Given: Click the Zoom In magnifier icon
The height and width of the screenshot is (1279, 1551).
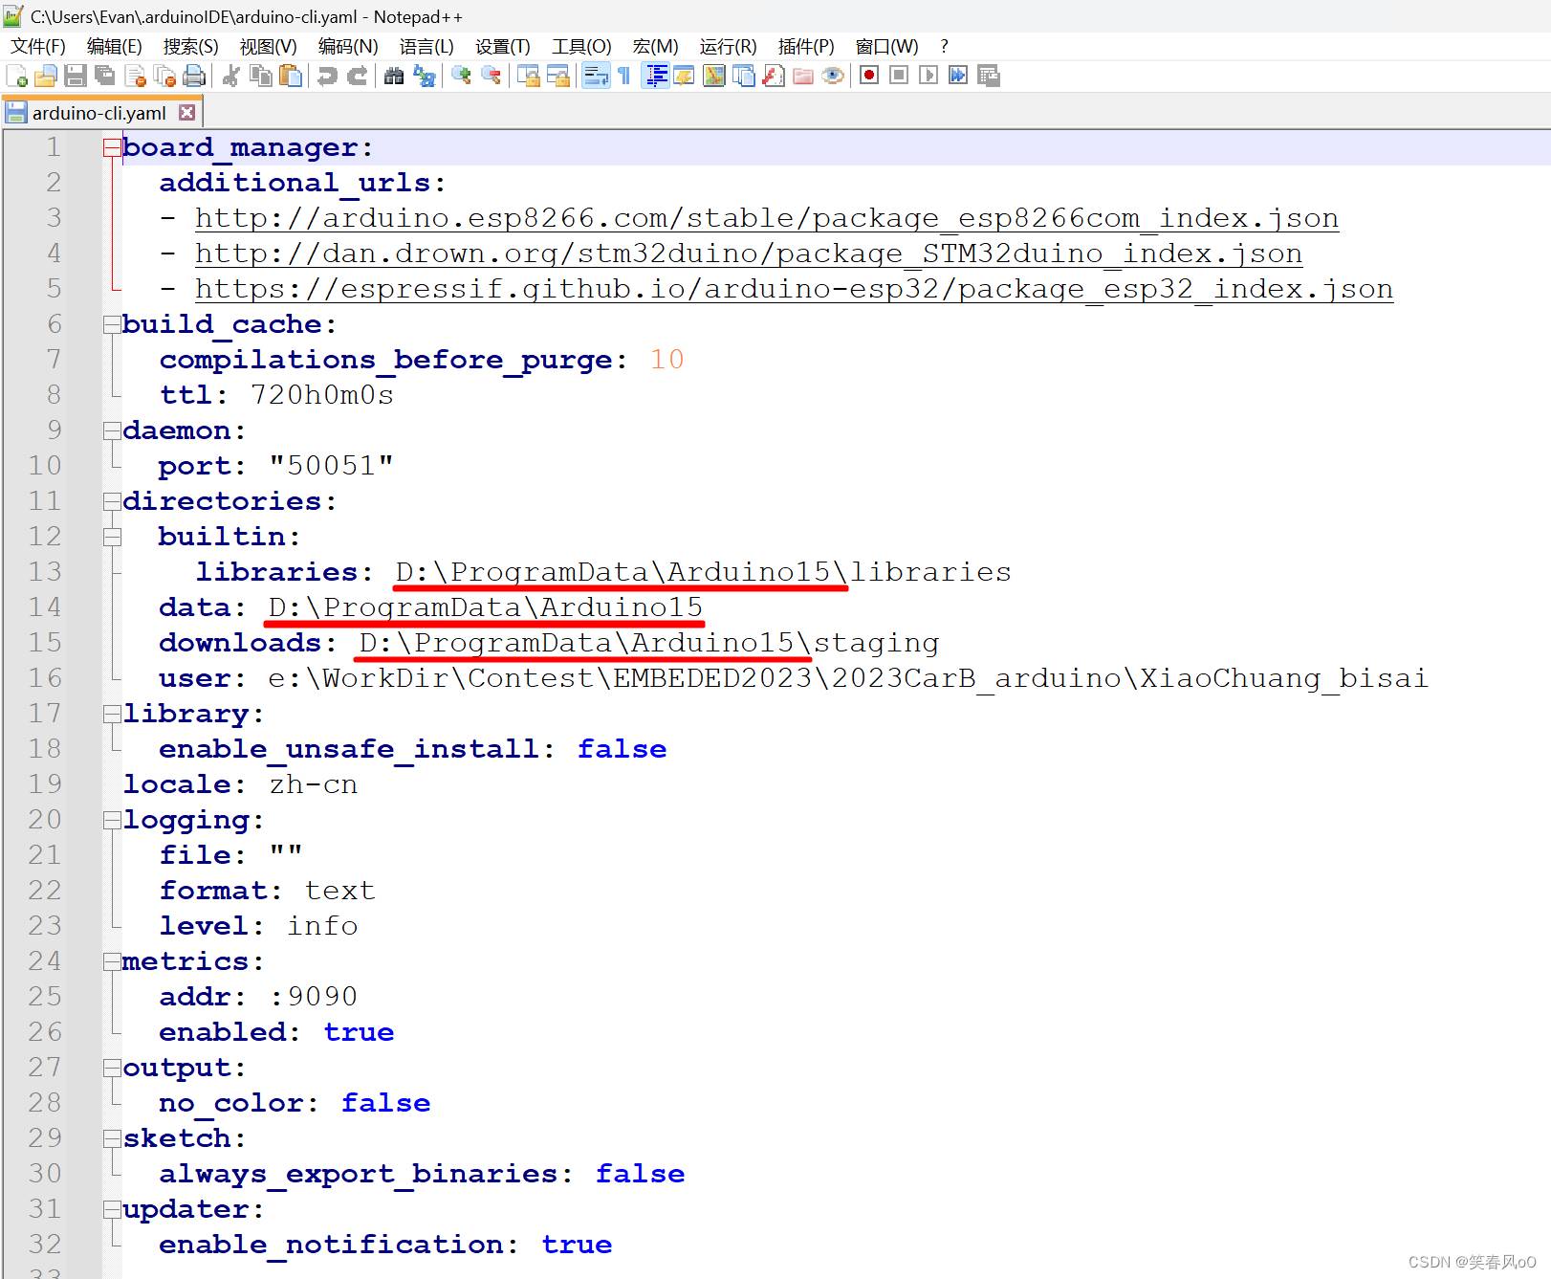Looking at the screenshot, I should pyautogui.click(x=462, y=76).
